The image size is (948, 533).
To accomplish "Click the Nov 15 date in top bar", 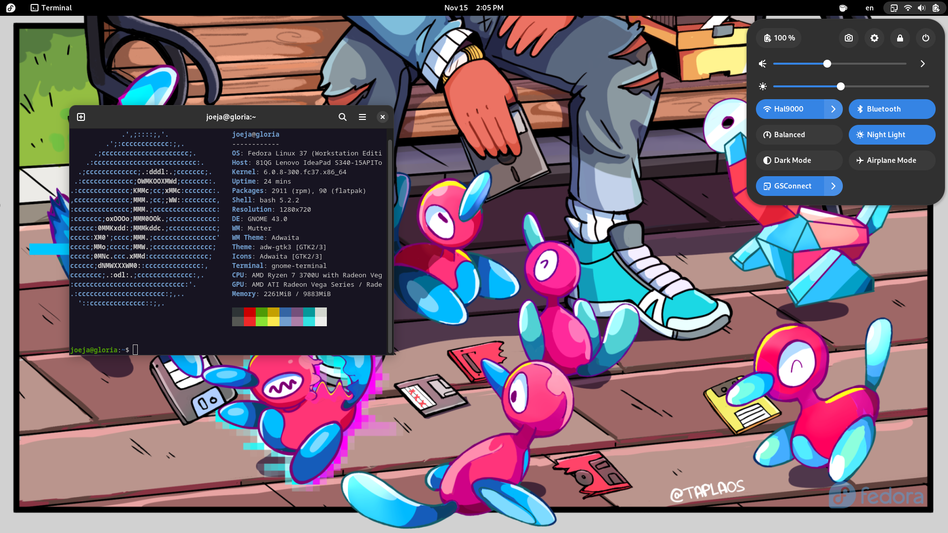I will pyautogui.click(x=455, y=7).
